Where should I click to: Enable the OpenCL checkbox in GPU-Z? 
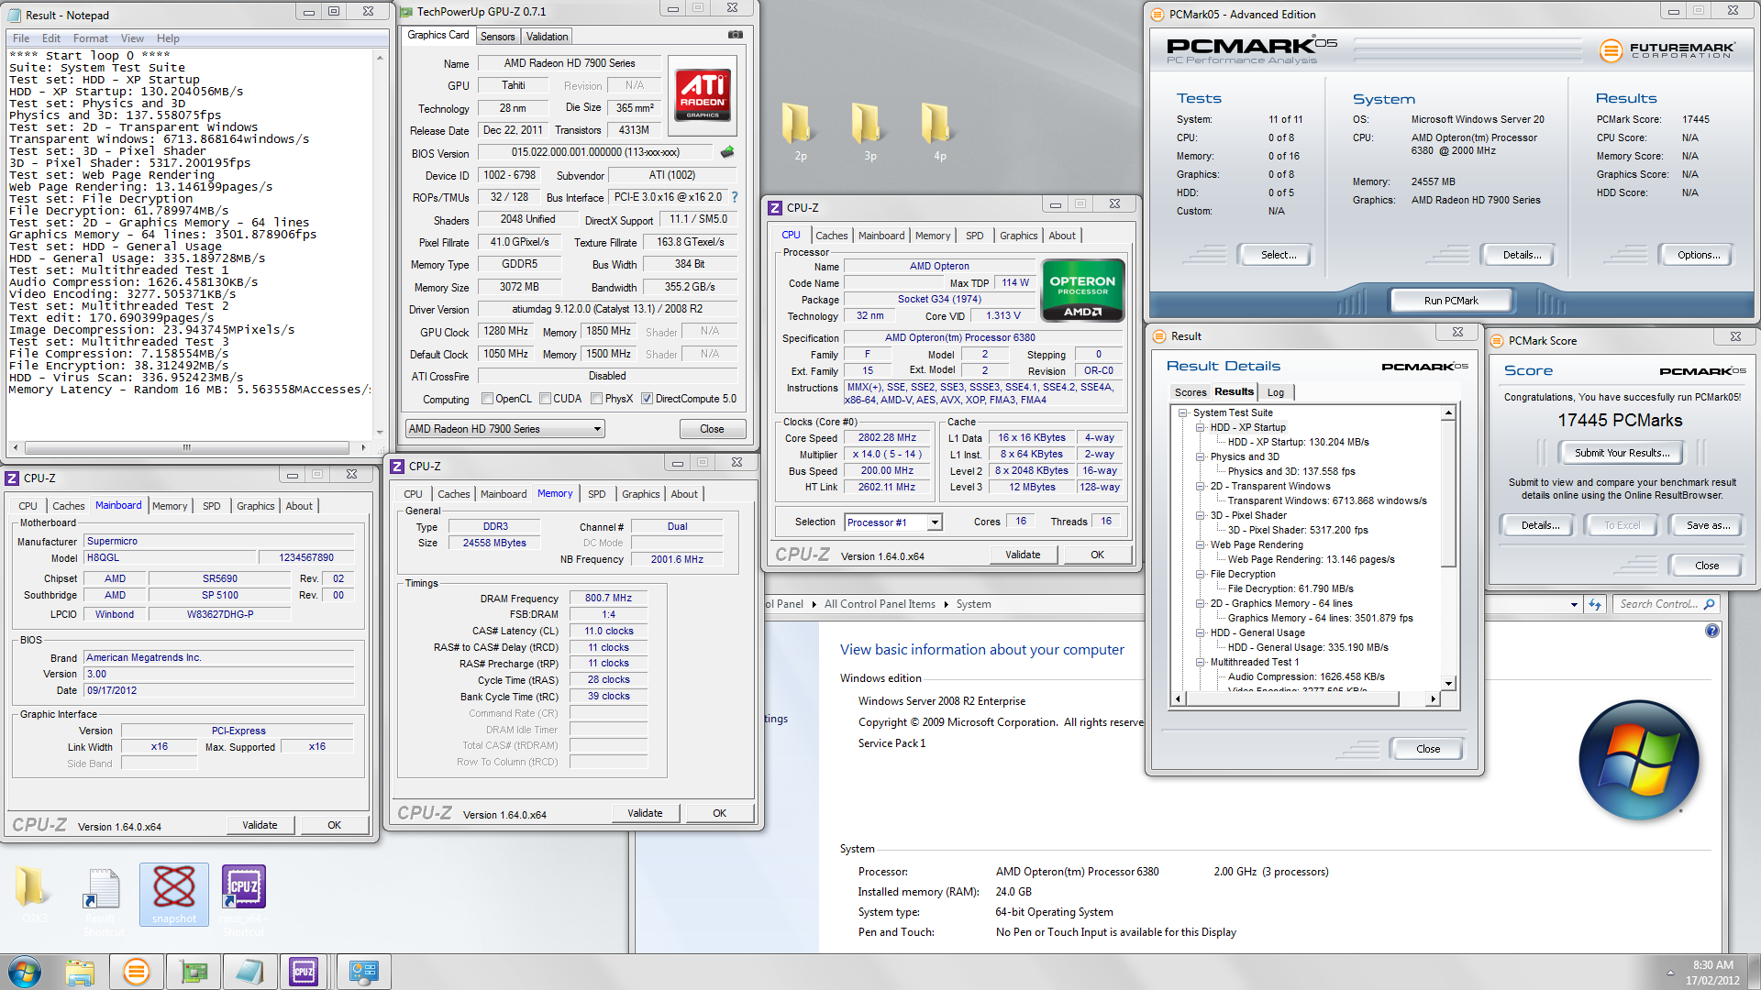[x=488, y=399]
